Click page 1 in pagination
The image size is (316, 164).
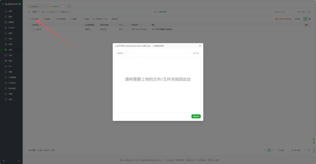(x=269, y=150)
